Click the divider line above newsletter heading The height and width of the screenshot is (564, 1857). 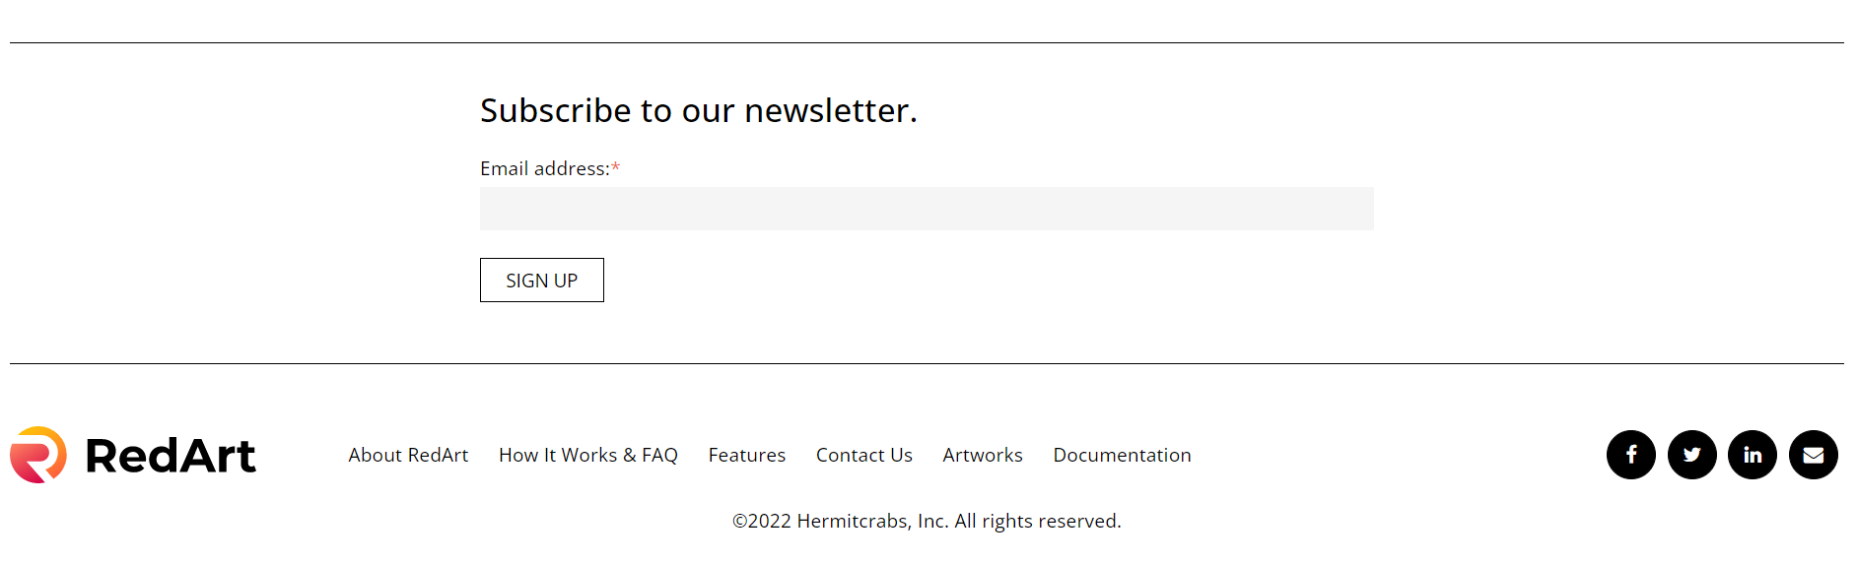[x=927, y=42]
